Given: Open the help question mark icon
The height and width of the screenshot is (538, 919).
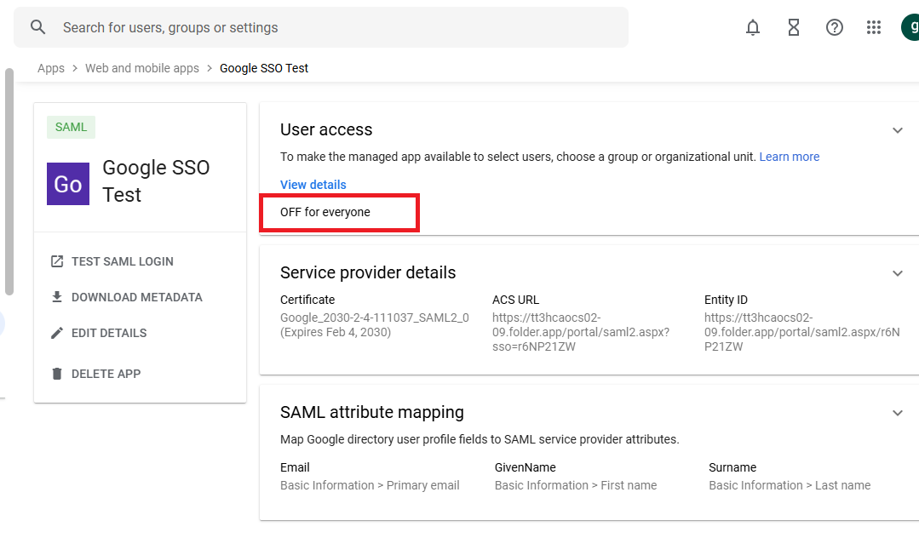Looking at the screenshot, I should point(835,27).
